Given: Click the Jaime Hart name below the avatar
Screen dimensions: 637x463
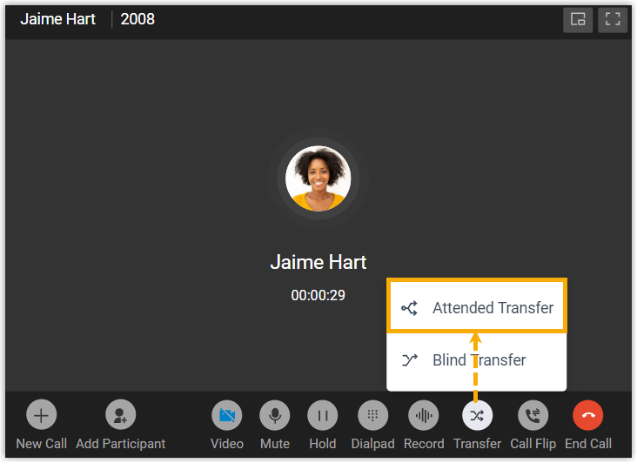Looking at the screenshot, I should 318,262.
